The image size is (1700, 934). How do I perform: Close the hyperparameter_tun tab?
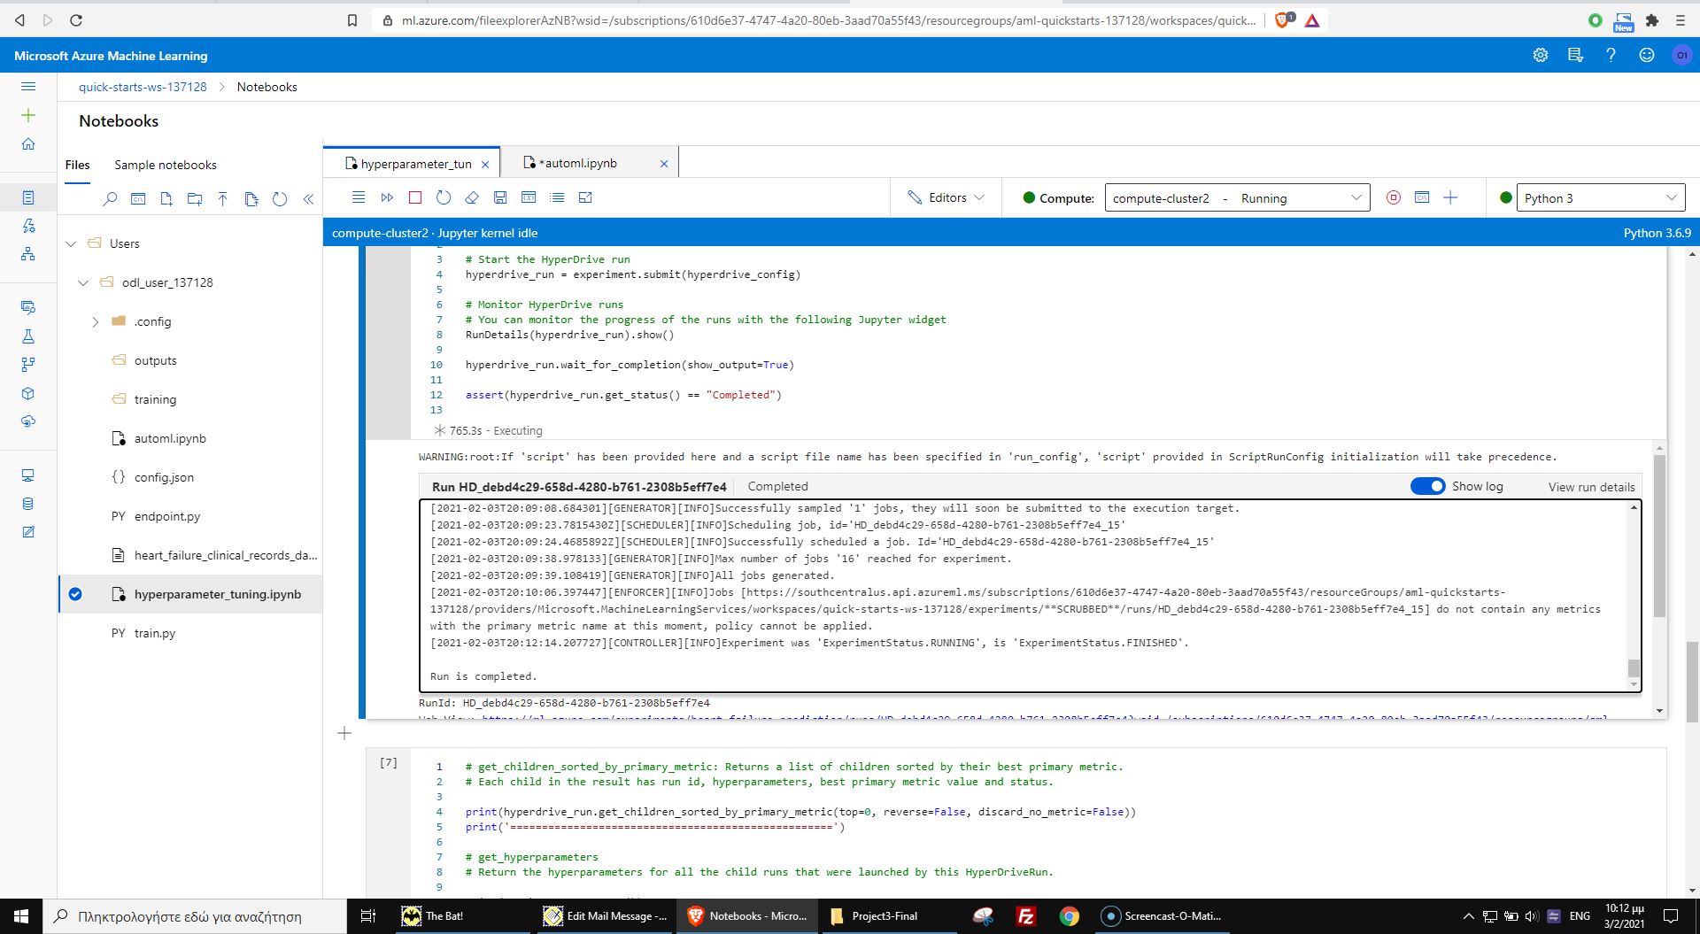485,164
